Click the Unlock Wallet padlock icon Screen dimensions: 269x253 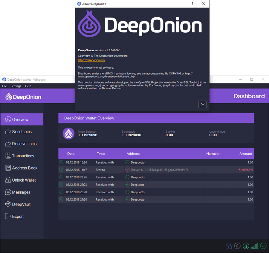pyautogui.click(x=8, y=180)
